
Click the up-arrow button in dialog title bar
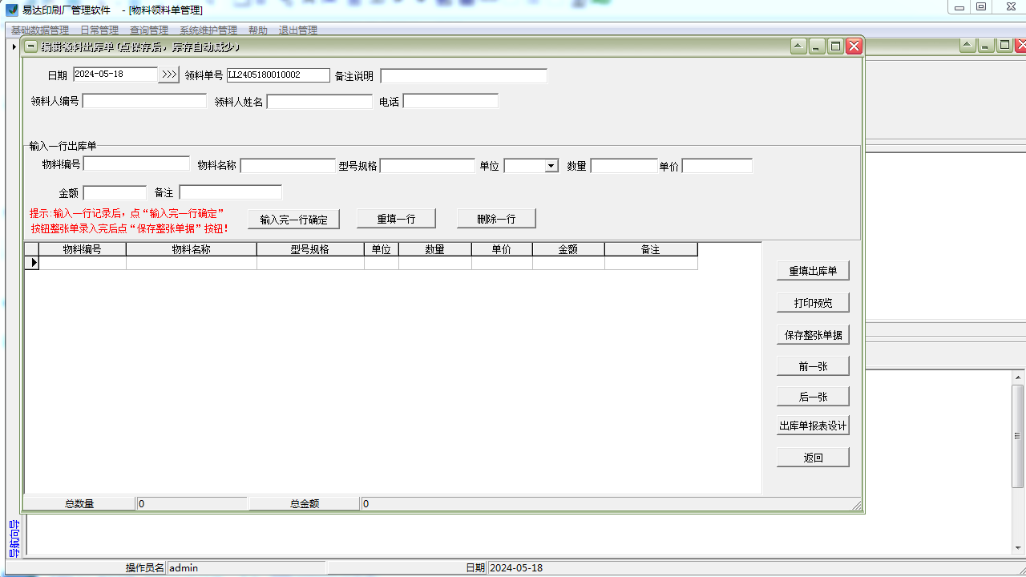coord(798,46)
